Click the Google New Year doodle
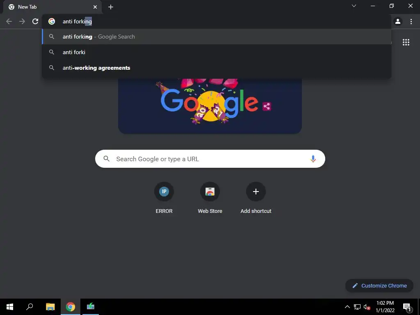The height and width of the screenshot is (315, 420). [210, 106]
